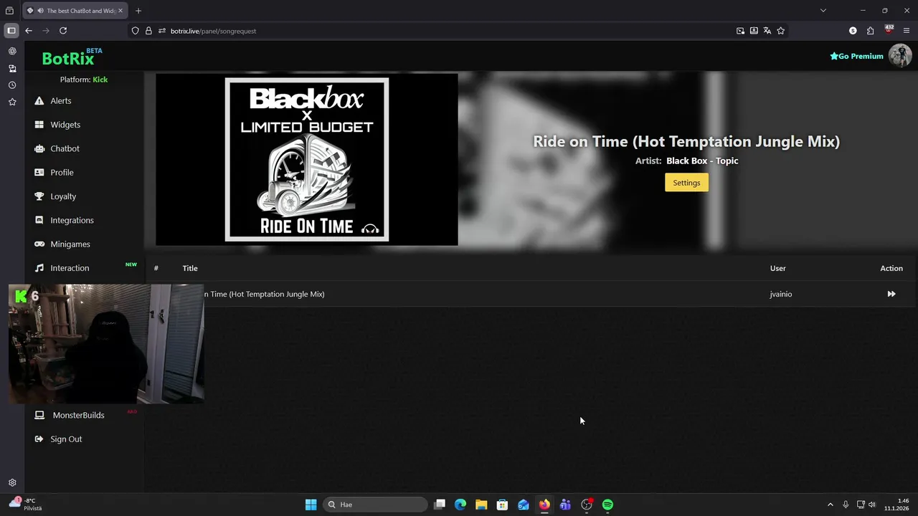Image resolution: width=918 pixels, height=516 pixels.
Task: Open Task View on the taskbar
Action: coord(440,505)
